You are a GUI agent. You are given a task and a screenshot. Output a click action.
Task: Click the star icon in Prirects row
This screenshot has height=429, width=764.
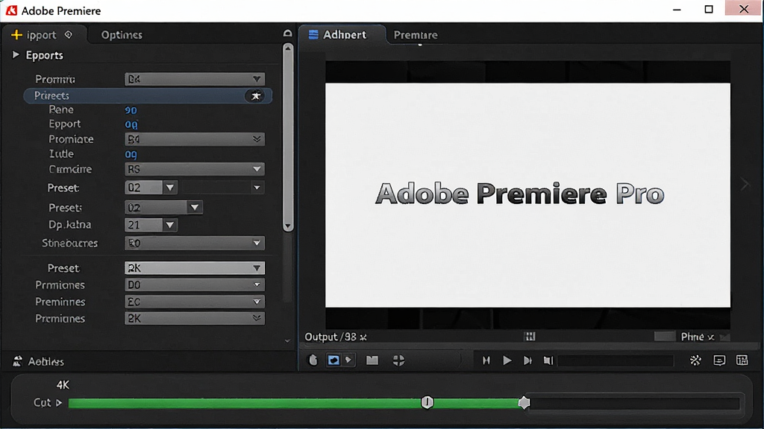point(255,96)
